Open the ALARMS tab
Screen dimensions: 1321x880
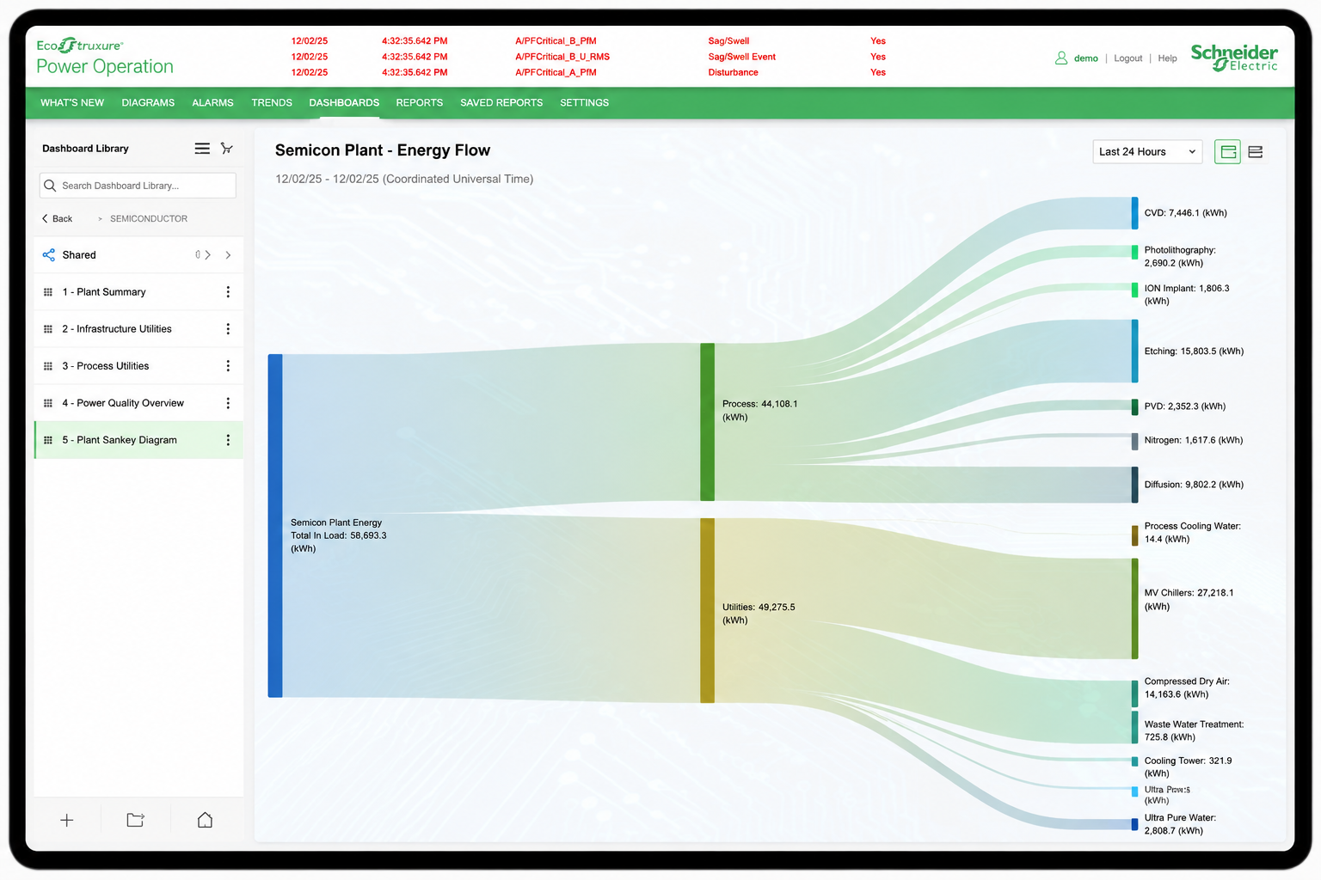pyautogui.click(x=212, y=102)
